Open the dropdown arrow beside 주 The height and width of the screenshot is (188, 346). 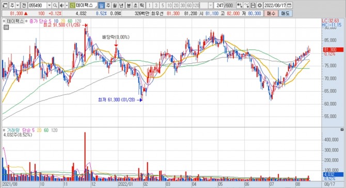pos(18,5)
